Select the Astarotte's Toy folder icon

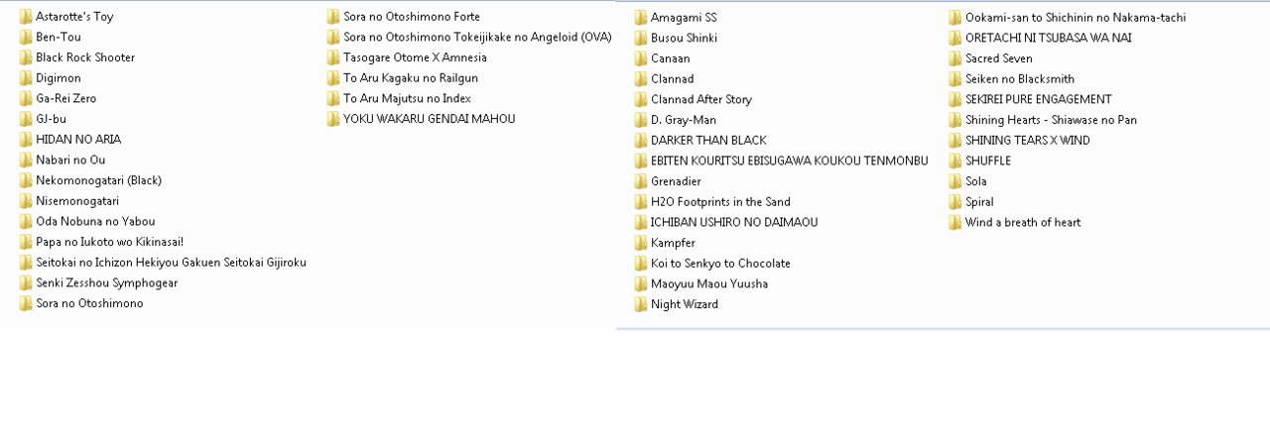tap(26, 17)
